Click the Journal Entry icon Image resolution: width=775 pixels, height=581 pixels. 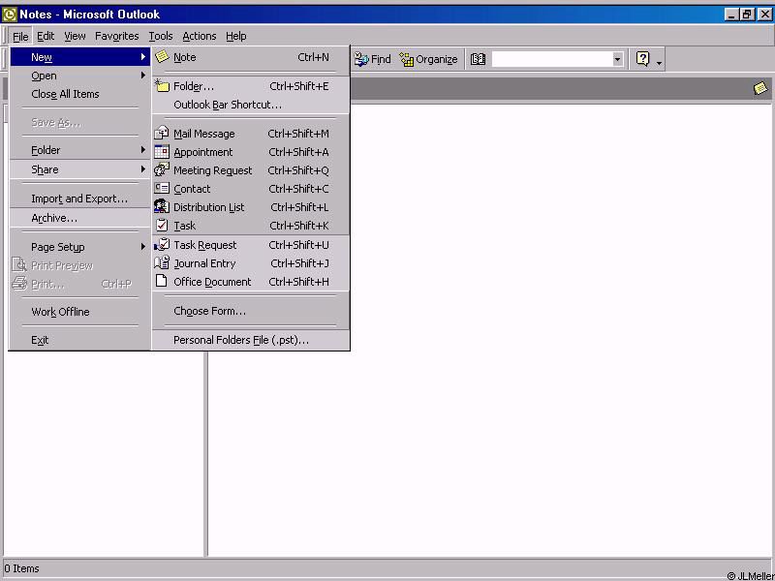[162, 263]
